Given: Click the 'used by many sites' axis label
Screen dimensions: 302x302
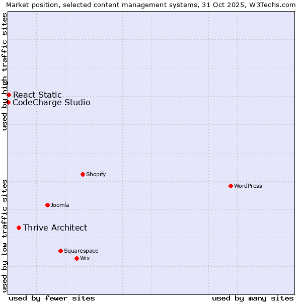Looking at the screenshot, I should click(253, 298).
